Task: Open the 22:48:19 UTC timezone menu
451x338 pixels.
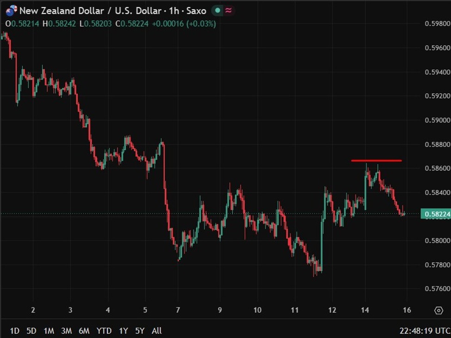Action: point(425,331)
